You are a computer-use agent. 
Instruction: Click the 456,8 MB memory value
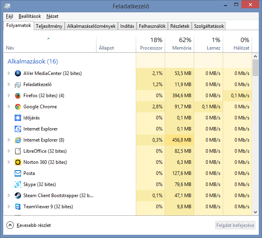(182, 140)
